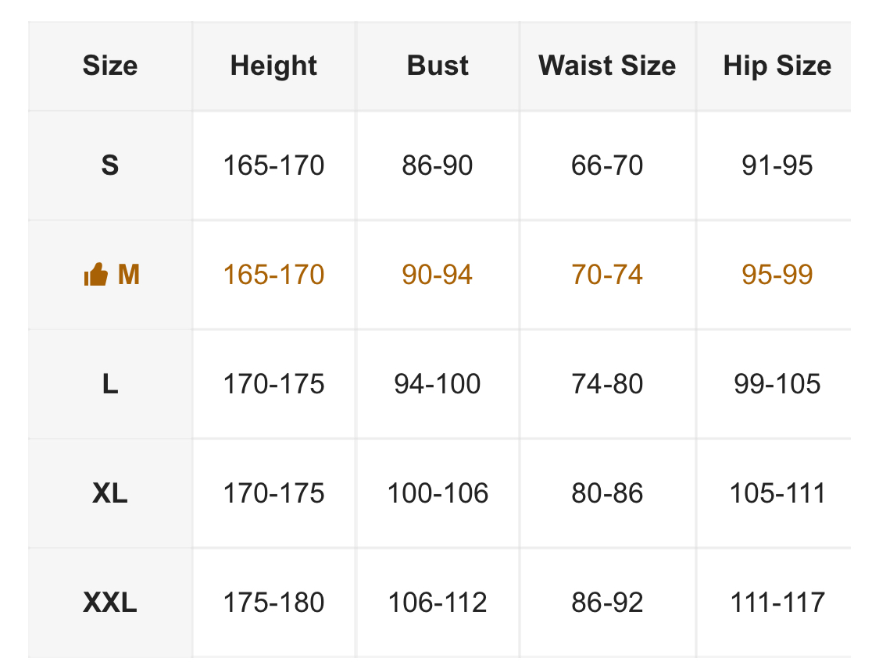Screen dimensions: 879x665
Task: Select the L size row label
Action: (110, 384)
